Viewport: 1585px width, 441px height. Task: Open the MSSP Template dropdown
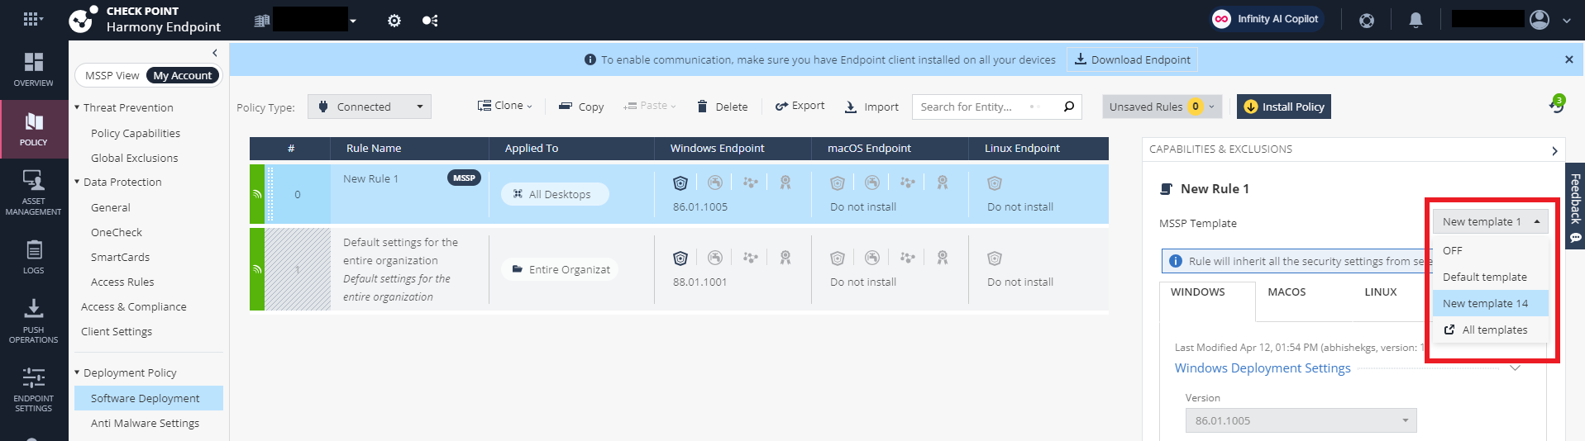pos(1491,221)
